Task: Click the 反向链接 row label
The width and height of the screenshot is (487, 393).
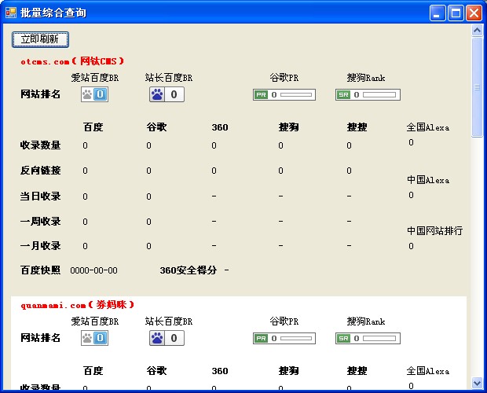Action: 40,171
